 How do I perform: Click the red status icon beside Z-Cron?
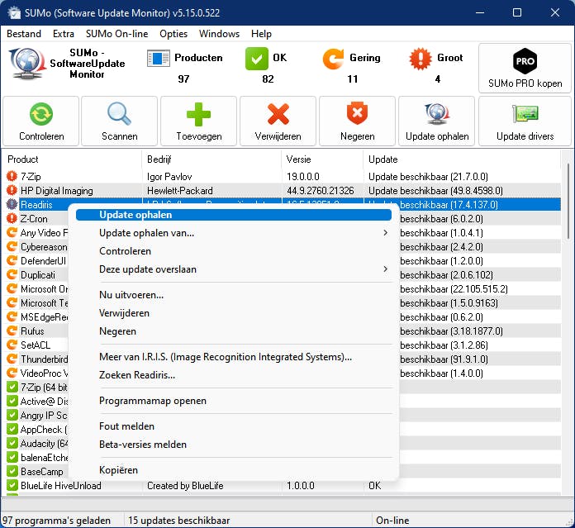[12, 218]
